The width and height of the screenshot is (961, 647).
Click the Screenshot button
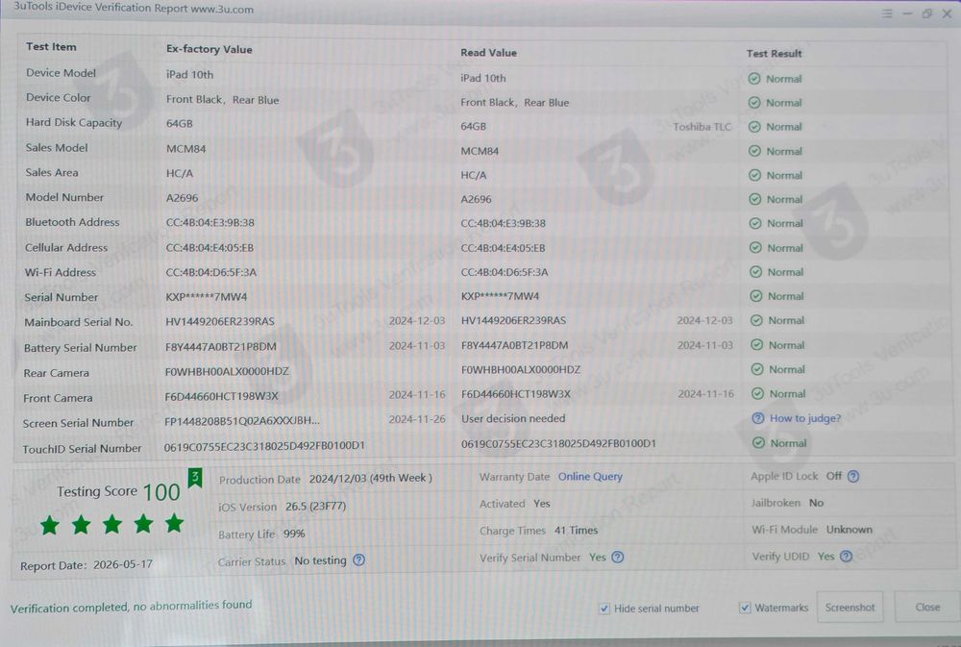click(x=850, y=608)
